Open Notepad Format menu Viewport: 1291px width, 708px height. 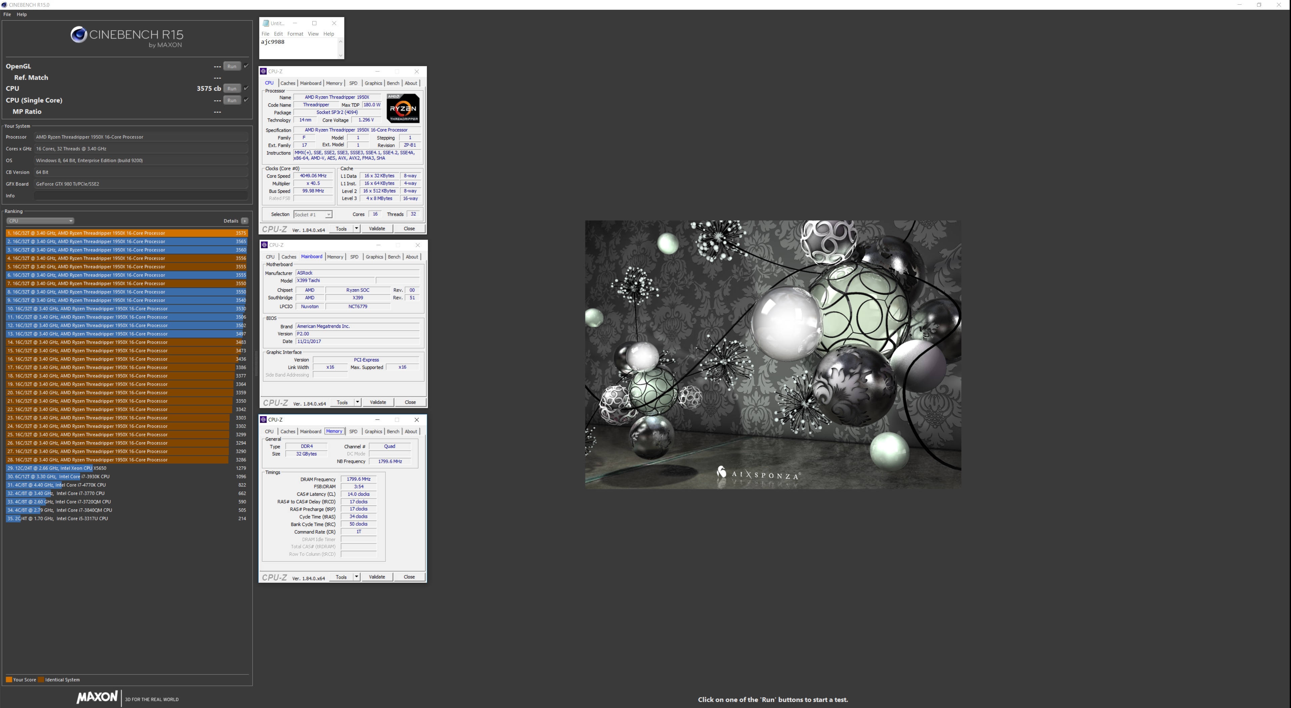click(x=295, y=34)
